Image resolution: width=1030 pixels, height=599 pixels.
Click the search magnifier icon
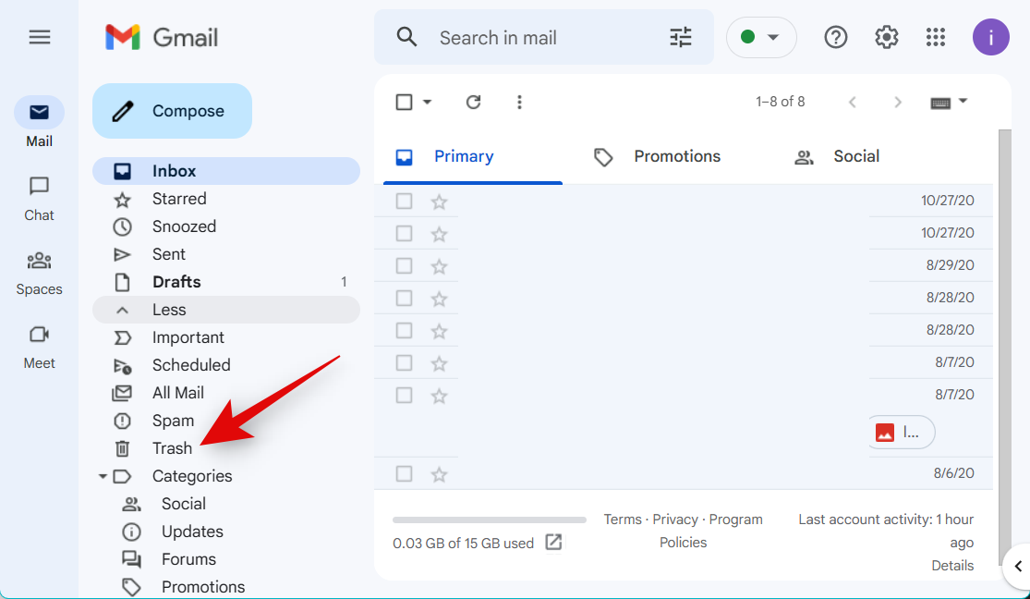tap(407, 38)
